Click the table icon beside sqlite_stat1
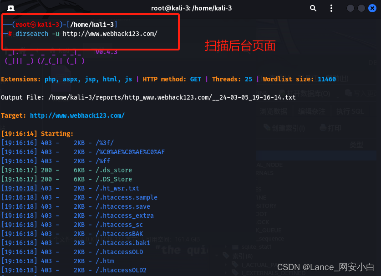This screenshot has height=276, width=381. 236,247
